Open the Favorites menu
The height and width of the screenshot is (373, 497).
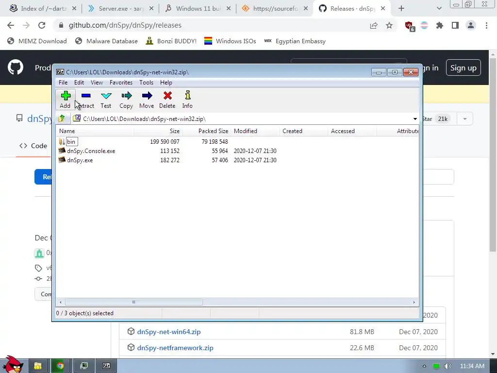coord(121,83)
